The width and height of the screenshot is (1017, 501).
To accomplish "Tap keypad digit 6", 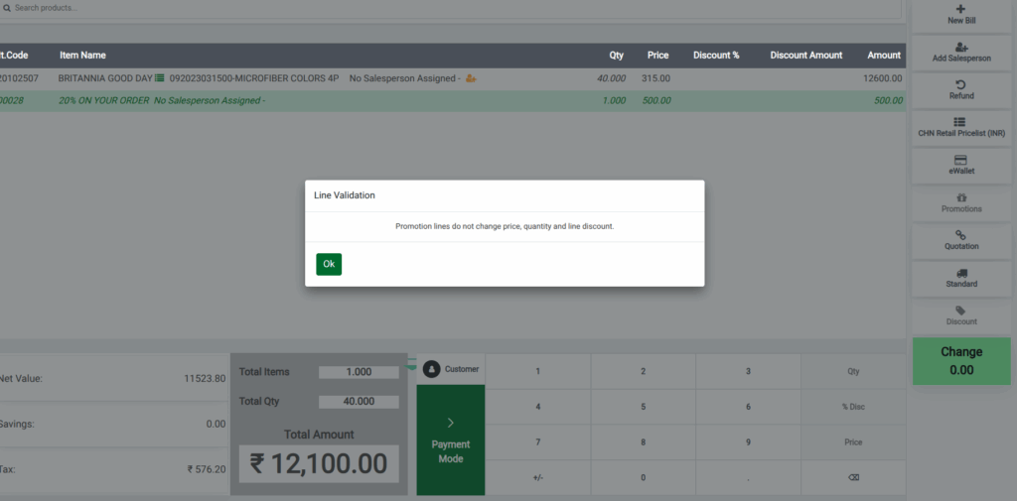I will tap(748, 407).
